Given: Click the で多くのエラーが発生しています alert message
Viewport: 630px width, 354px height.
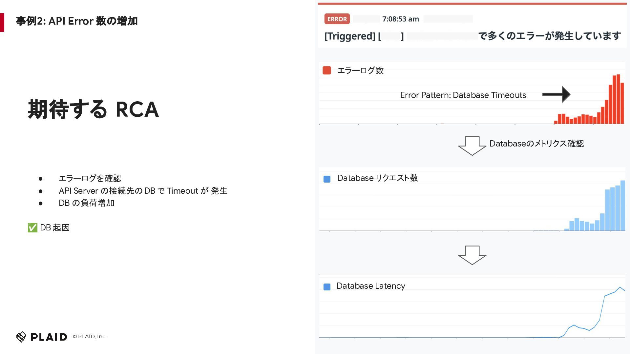Looking at the screenshot, I should coord(550,36).
